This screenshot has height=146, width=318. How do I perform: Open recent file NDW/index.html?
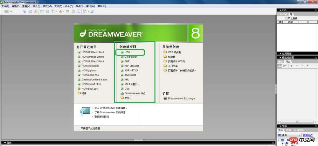tap(90, 66)
